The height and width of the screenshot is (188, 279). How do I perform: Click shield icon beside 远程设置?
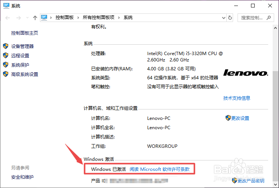click(6, 55)
